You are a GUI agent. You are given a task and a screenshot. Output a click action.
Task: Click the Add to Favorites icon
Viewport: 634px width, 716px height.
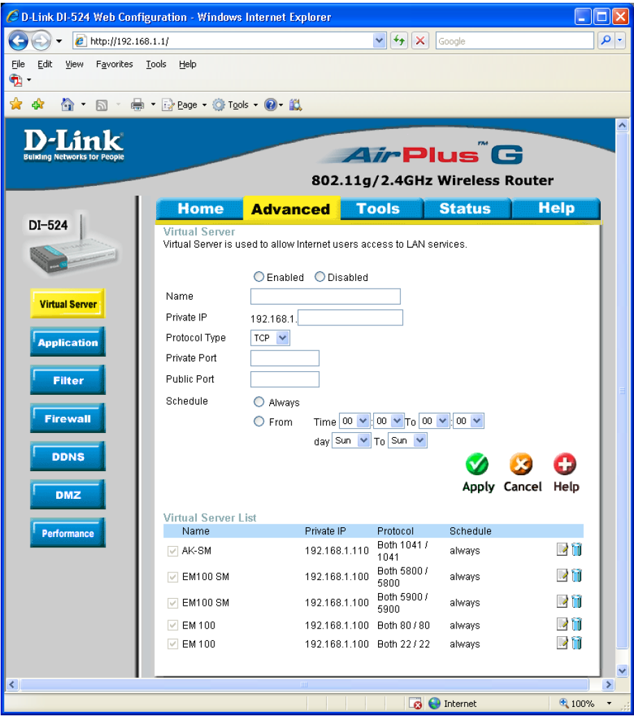tap(38, 105)
